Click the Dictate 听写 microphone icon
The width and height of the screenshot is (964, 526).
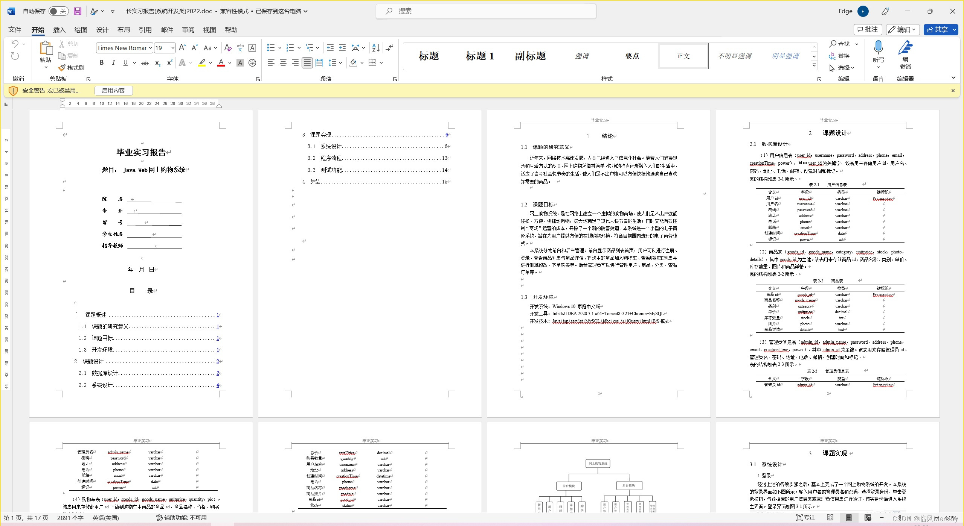pyautogui.click(x=878, y=48)
